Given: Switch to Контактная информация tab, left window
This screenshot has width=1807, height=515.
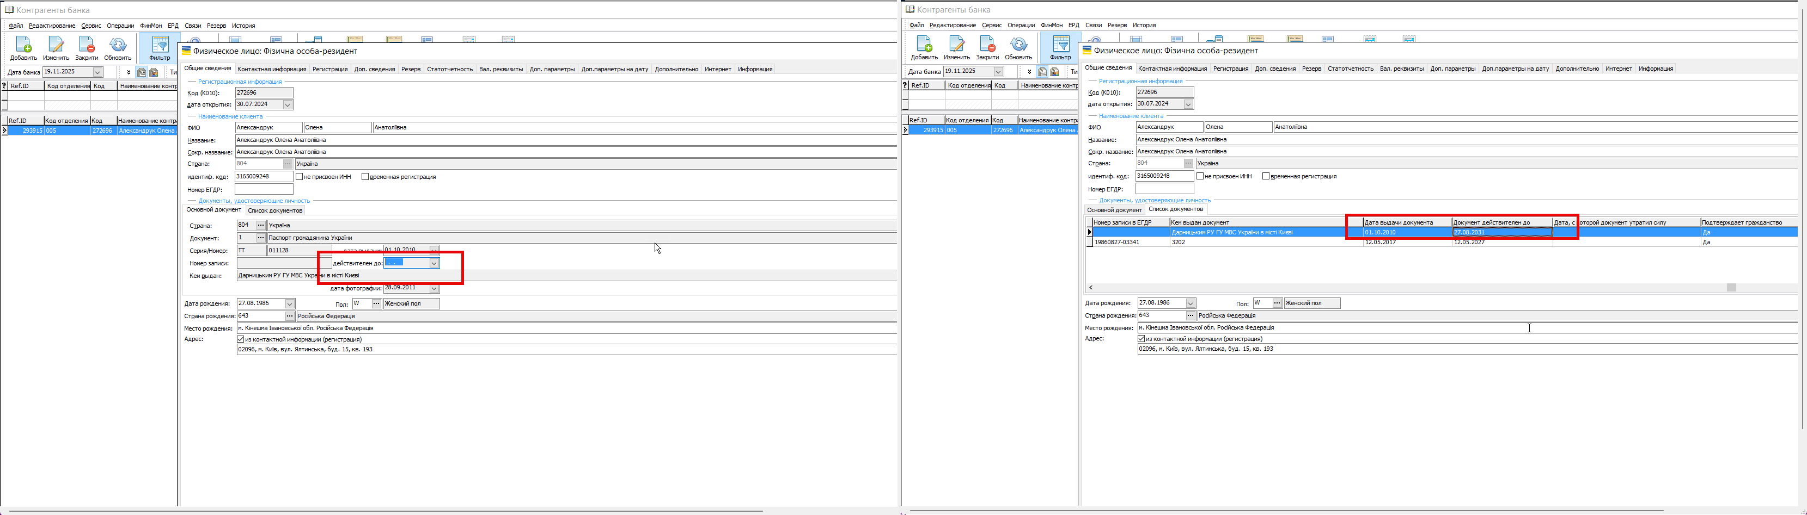Looking at the screenshot, I should (x=272, y=70).
